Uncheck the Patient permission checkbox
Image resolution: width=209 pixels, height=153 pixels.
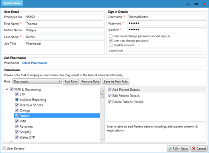point(17,116)
